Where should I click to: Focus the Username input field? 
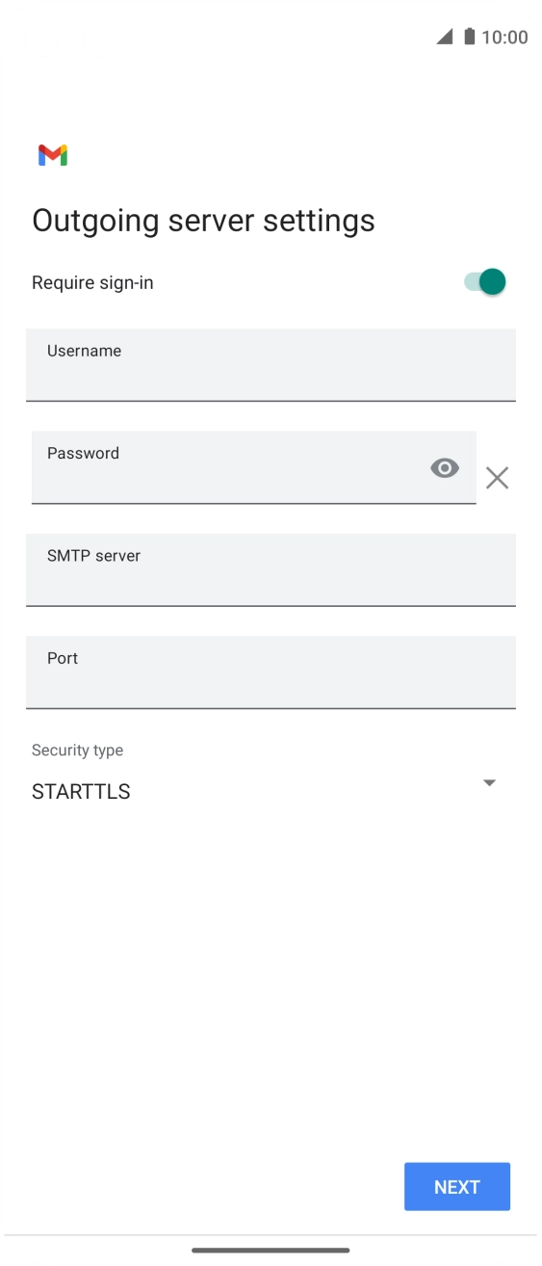pos(271,365)
